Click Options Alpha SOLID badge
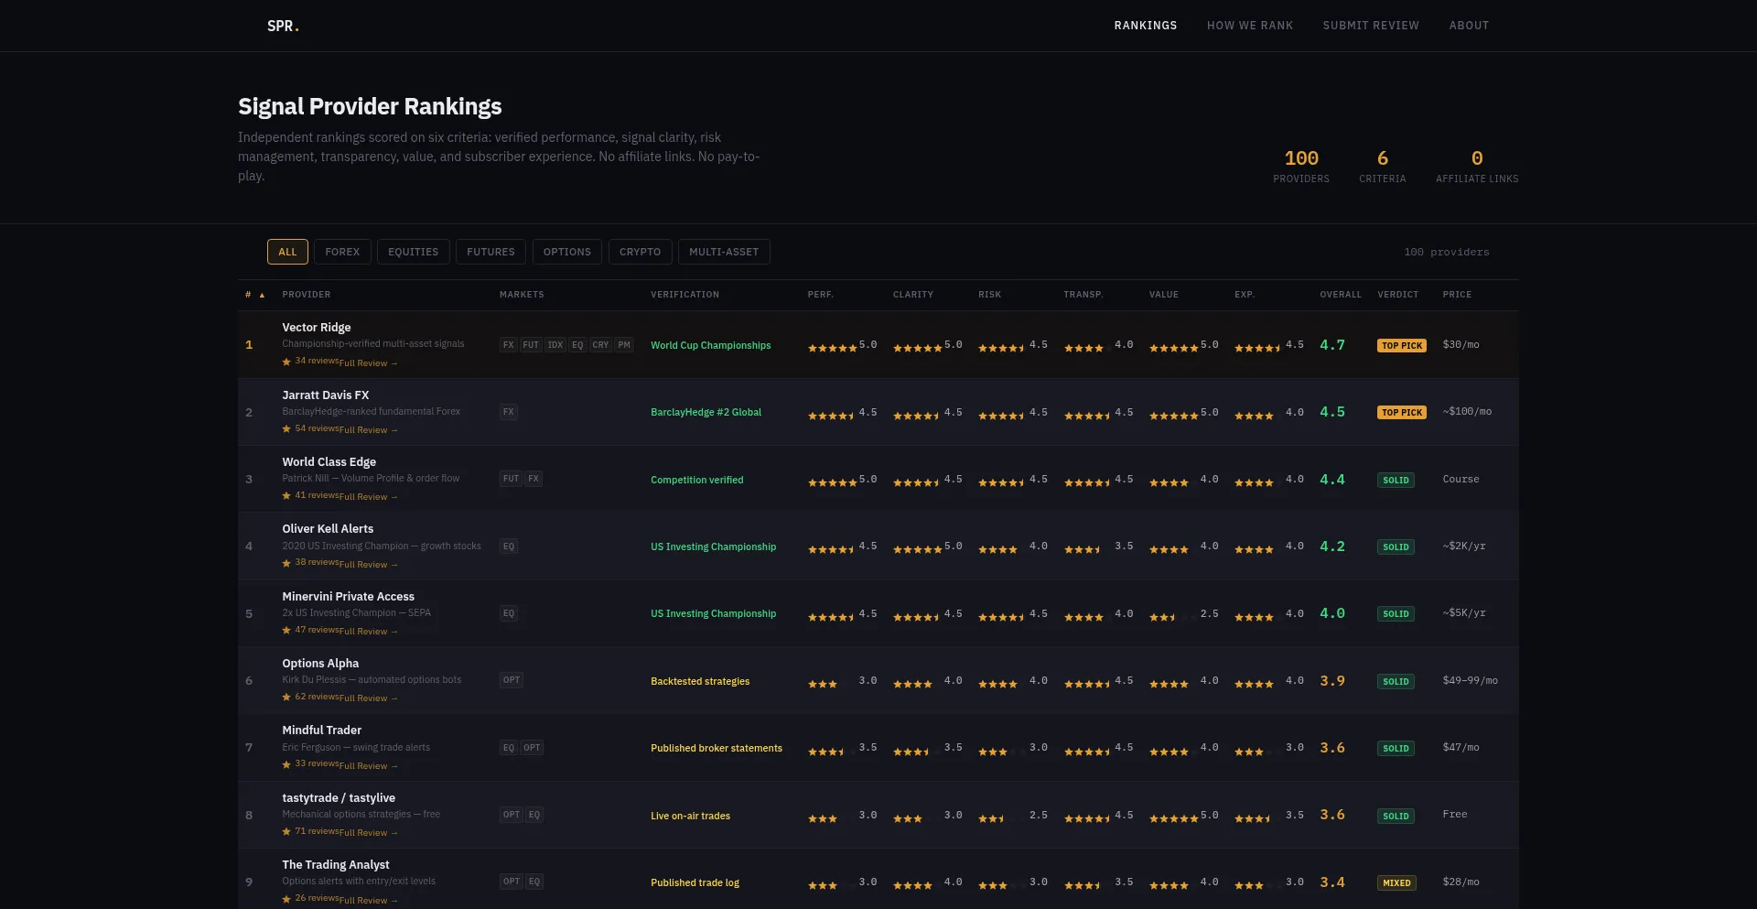1757x909 pixels. [x=1396, y=681]
